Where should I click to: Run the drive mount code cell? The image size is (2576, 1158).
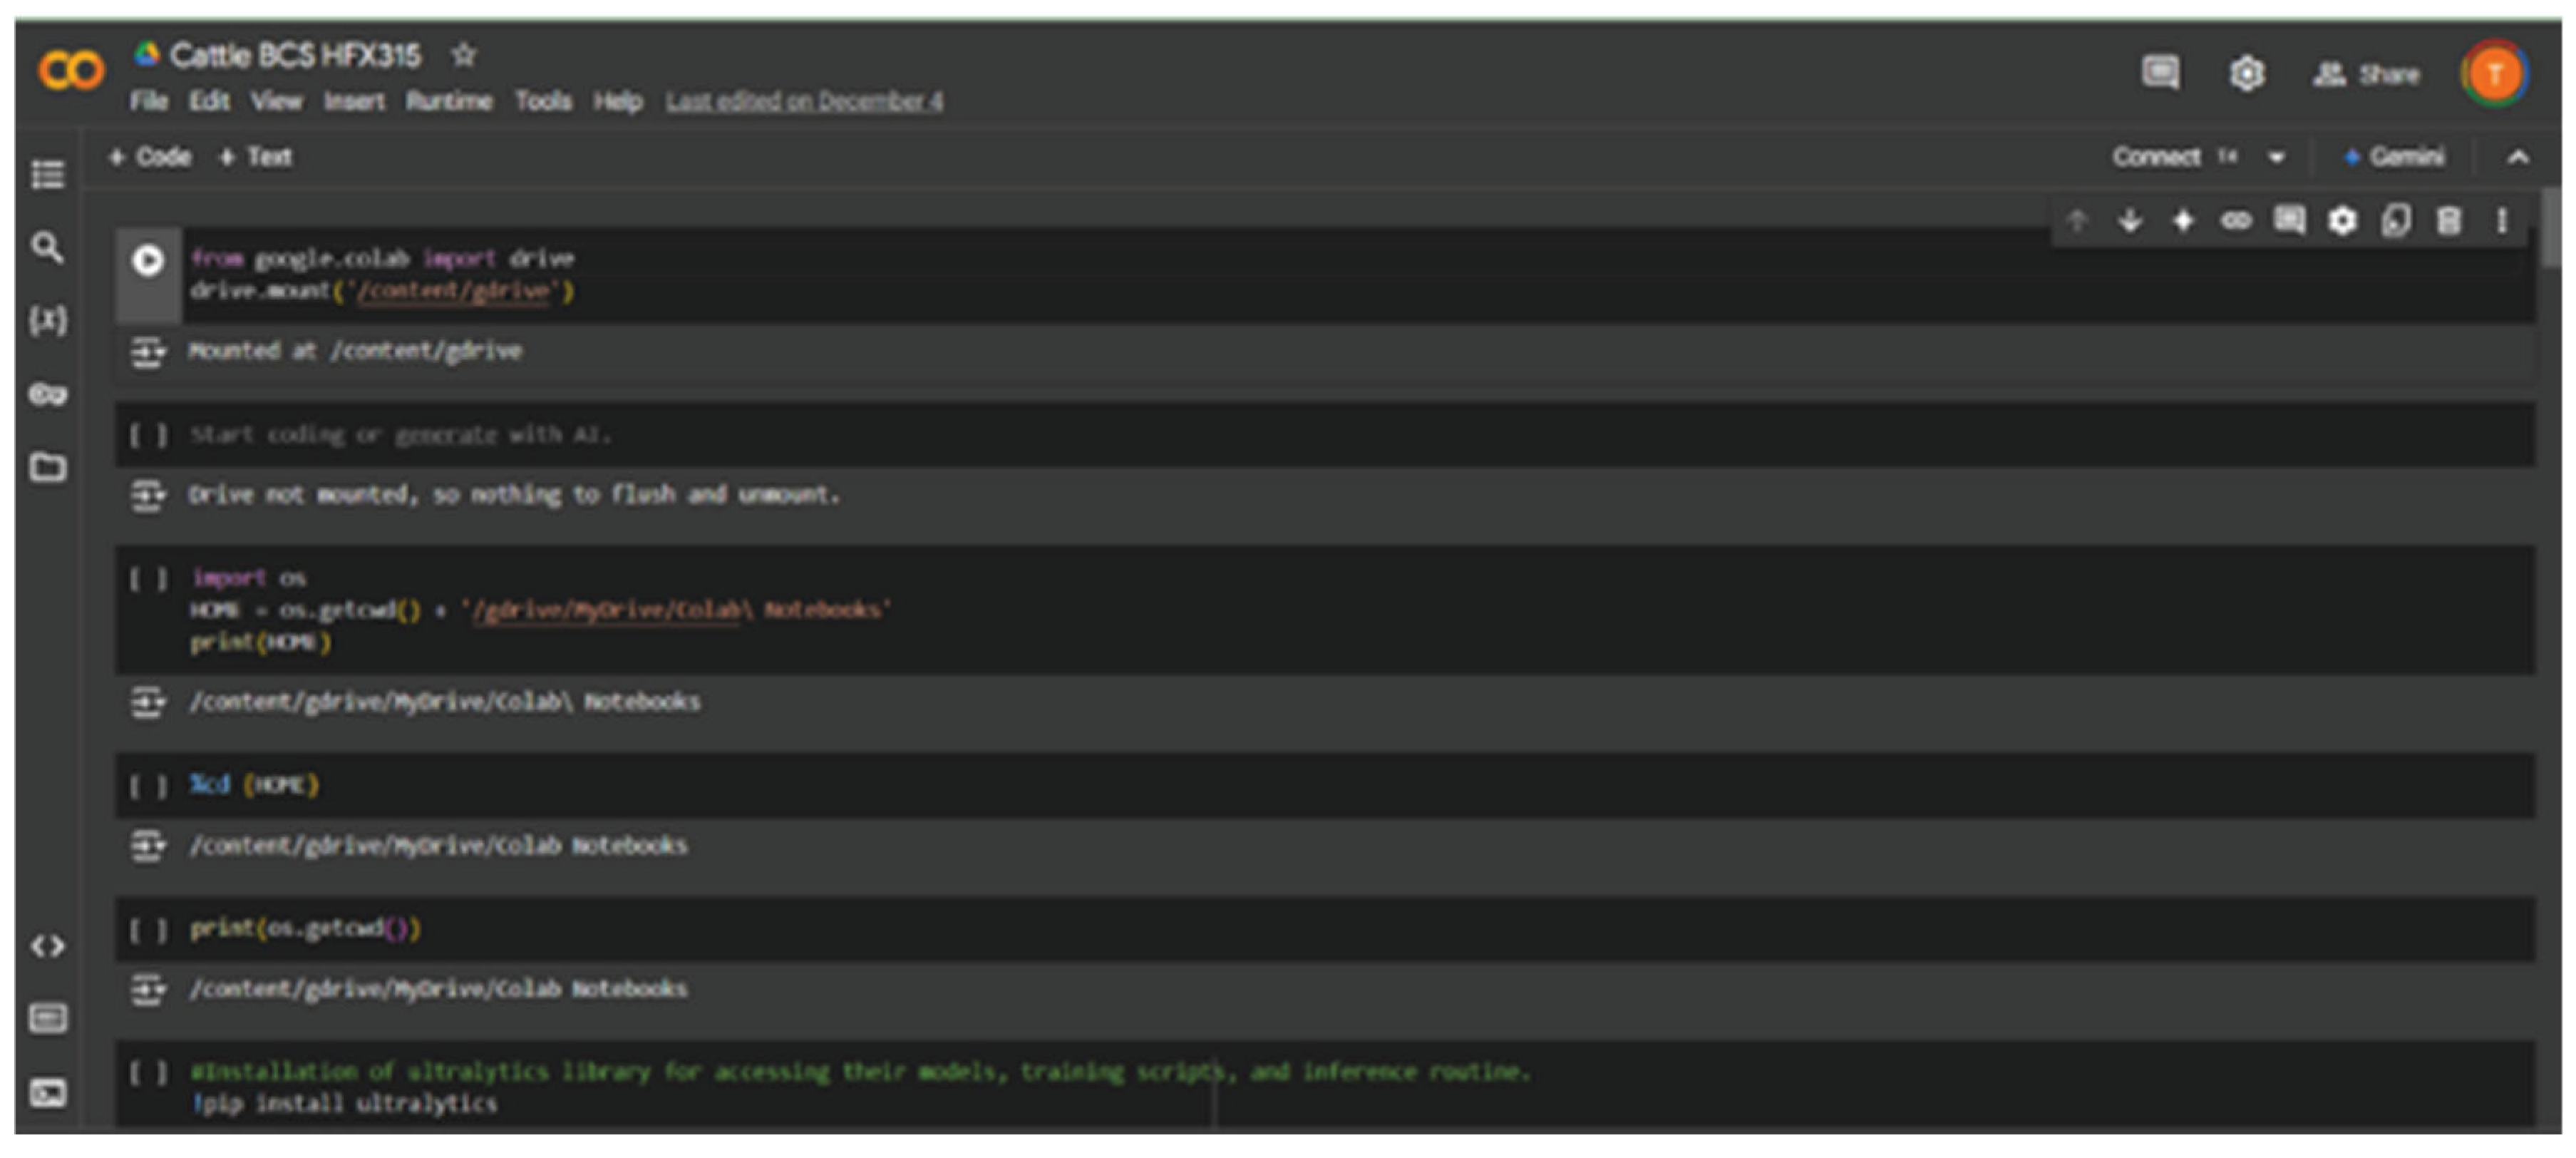148,261
